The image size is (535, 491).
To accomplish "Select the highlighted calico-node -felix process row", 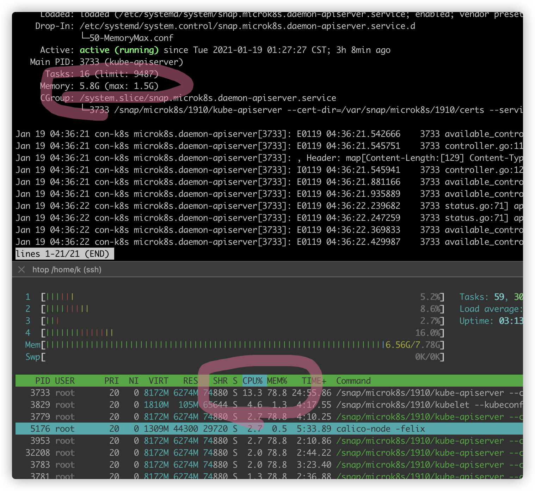I will [x=211, y=429].
